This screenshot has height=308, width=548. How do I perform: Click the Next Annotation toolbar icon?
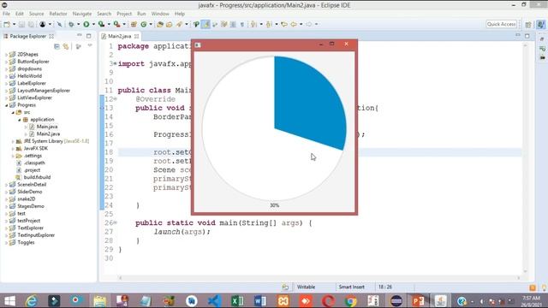(x=253, y=25)
